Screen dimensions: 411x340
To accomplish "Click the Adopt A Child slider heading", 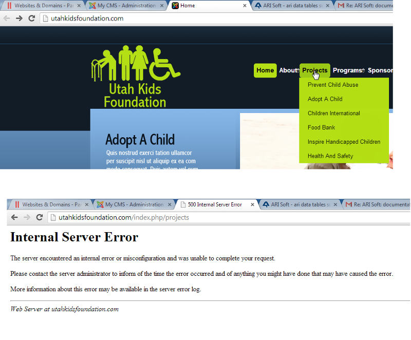I will pos(140,139).
